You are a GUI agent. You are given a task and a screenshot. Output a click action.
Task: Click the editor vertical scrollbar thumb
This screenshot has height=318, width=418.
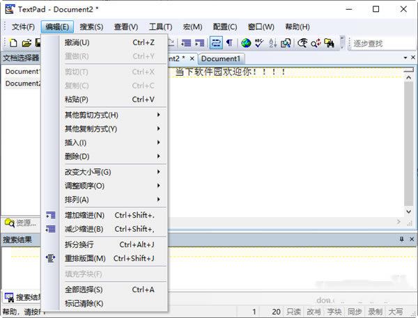tap(408, 144)
